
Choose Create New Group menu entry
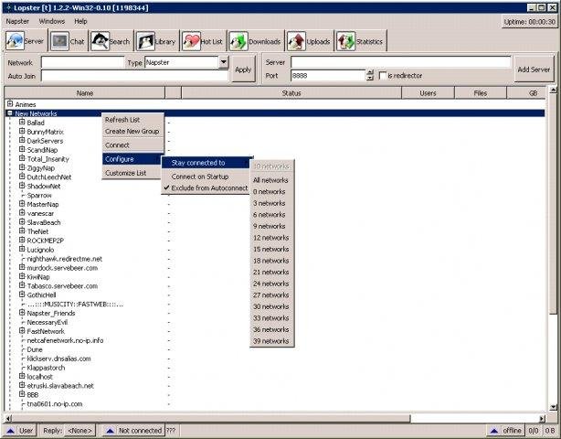pyautogui.click(x=132, y=132)
